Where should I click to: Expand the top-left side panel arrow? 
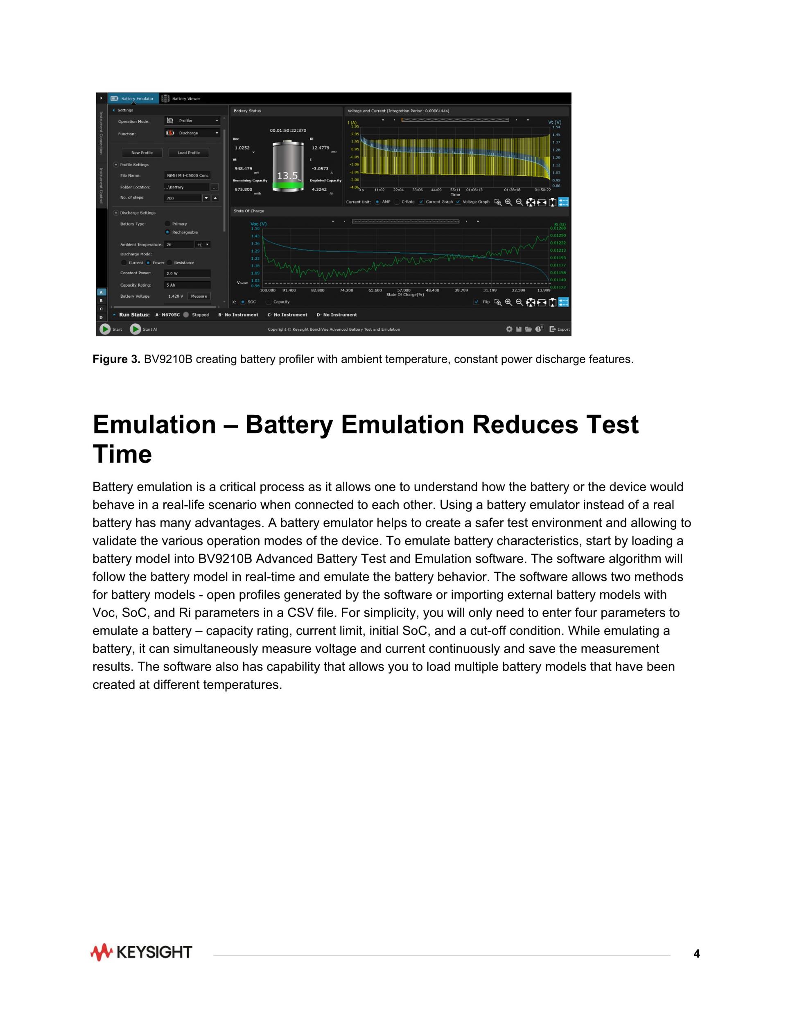(x=101, y=98)
